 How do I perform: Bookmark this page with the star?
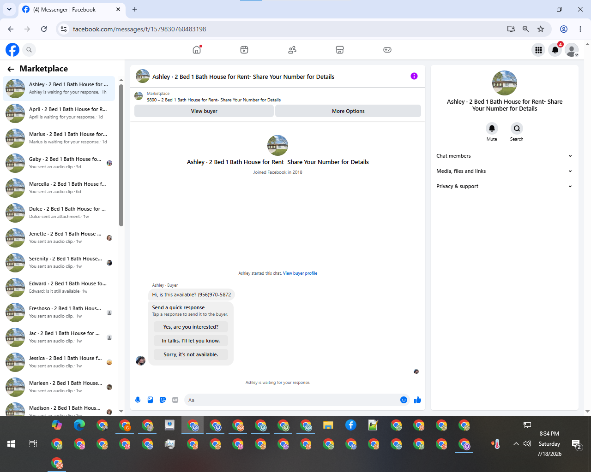click(x=541, y=29)
